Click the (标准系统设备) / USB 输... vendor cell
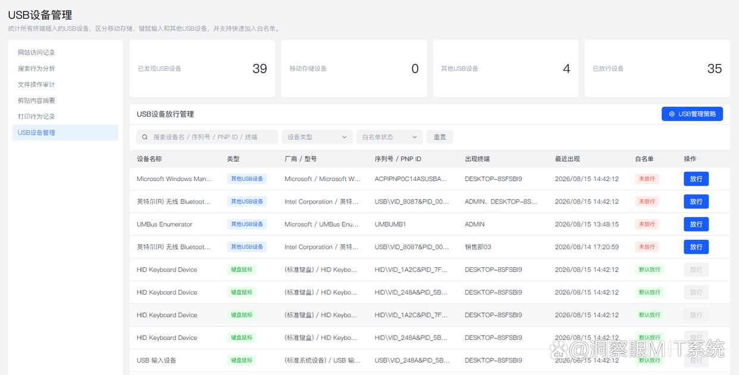This screenshot has width=739, height=375. pyautogui.click(x=322, y=360)
